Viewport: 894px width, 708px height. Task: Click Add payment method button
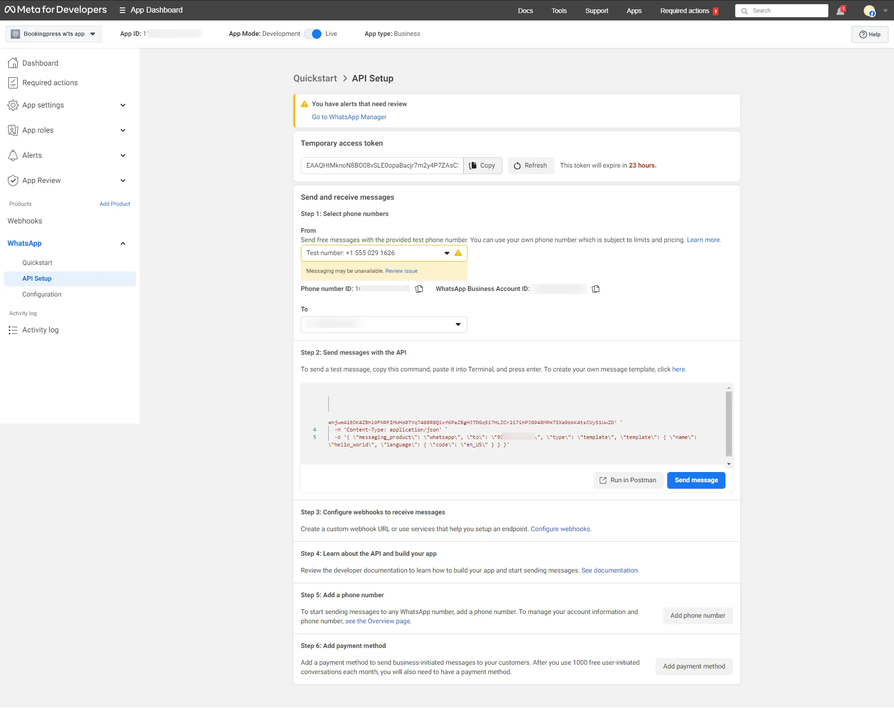(694, 667)
